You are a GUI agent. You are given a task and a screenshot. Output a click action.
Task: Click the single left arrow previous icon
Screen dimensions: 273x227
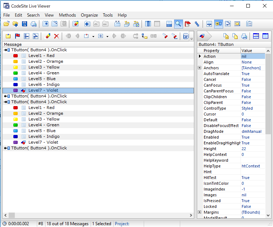point(77,36)
